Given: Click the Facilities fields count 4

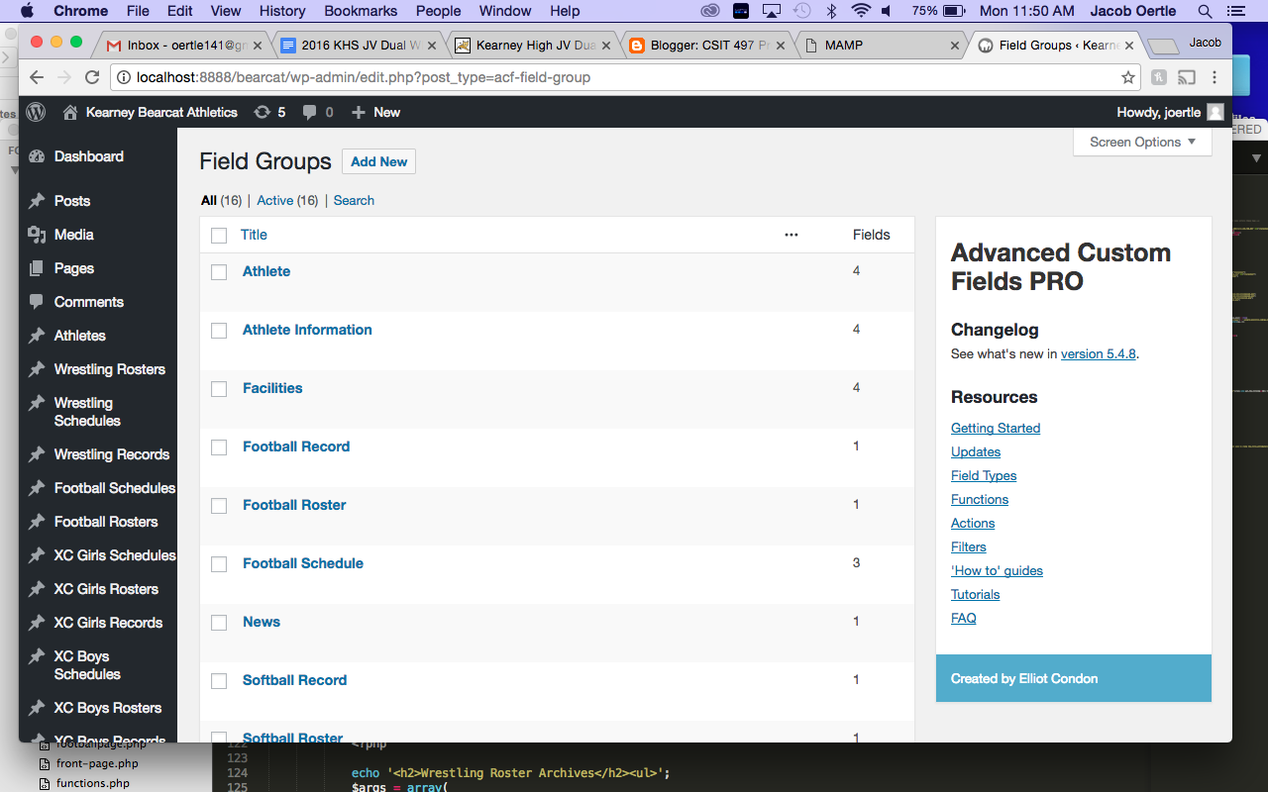Looking at the screenshot, I should [x=856, y=387].
